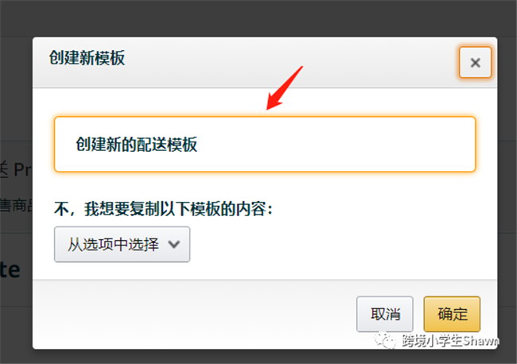
Task: Click the WeChat logo watermark icon
Action: pos(385,340)
